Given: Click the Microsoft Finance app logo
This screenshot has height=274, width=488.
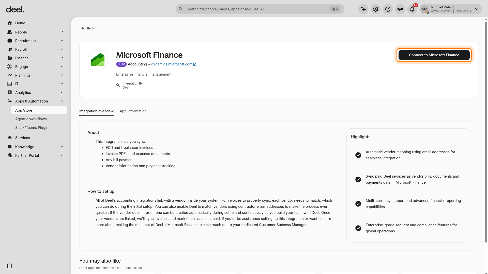Looking at the screenshot, I should click(x=98, y=60).
